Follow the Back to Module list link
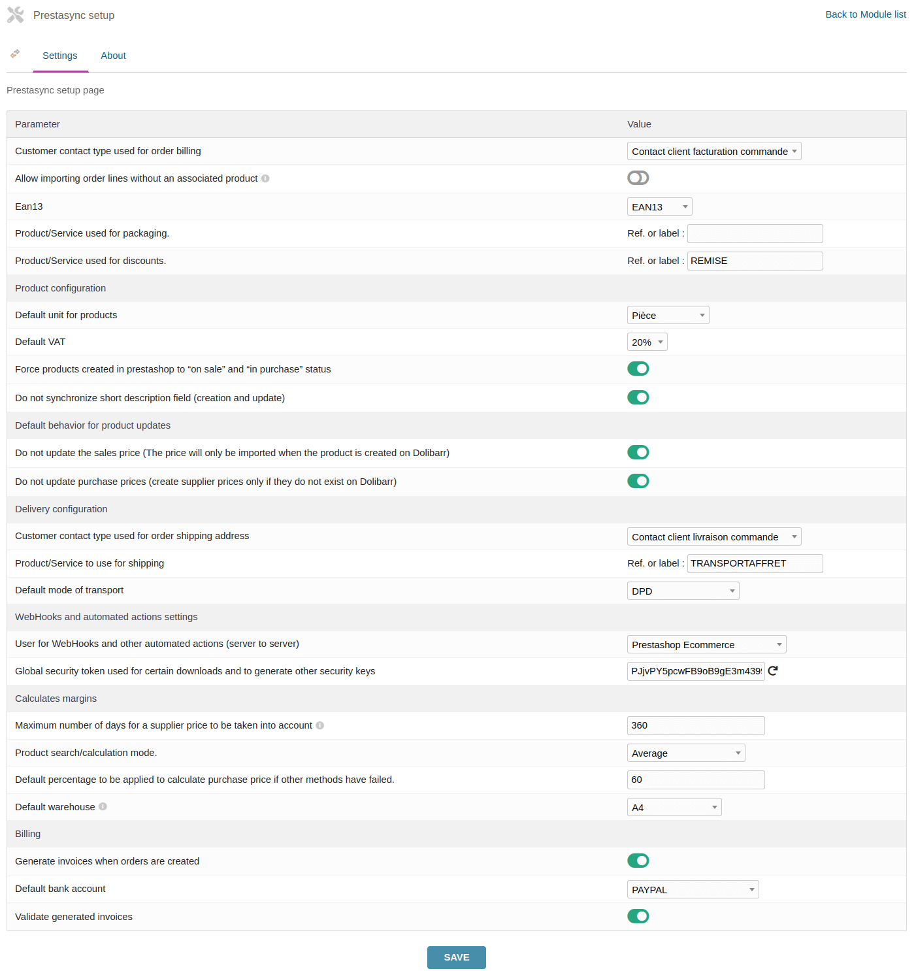This screenshot has height=971, width=916. (865, 14)
